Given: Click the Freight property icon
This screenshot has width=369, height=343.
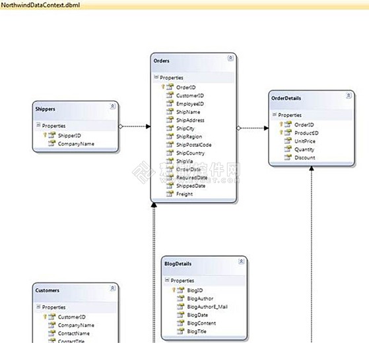Looking at the screenshot, I should [x=170, y=194].
